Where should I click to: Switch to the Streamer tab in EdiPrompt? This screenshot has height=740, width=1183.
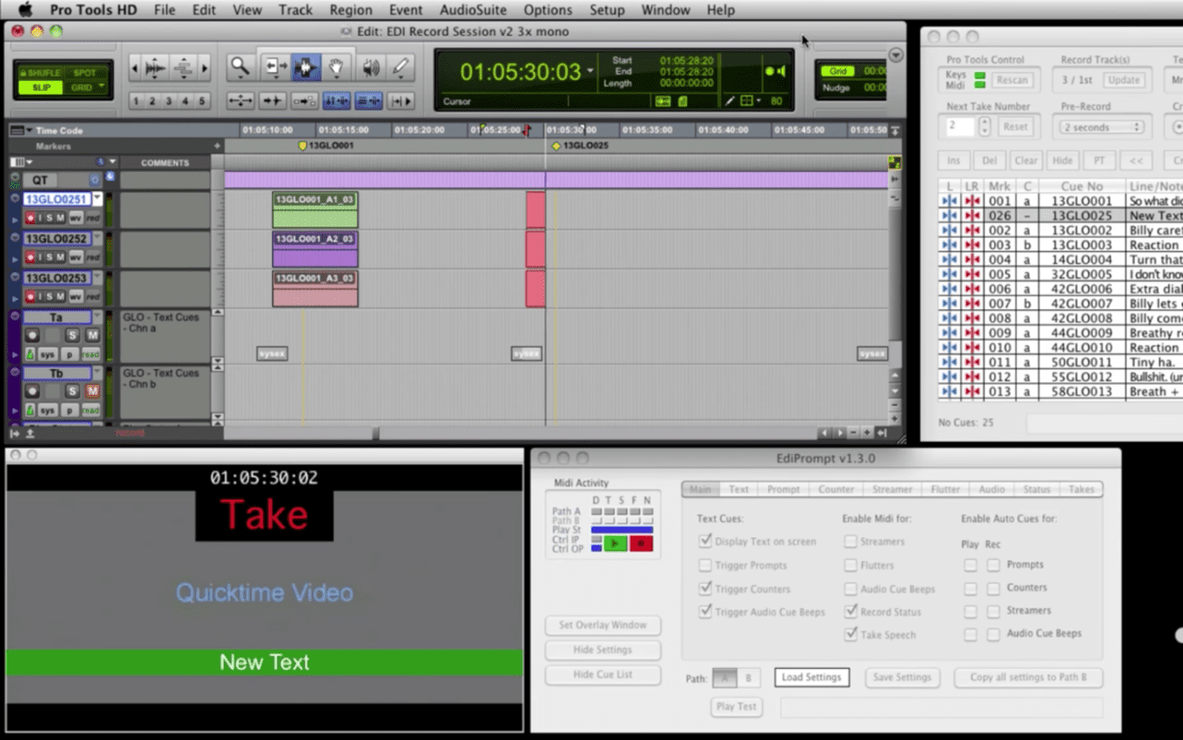point(892,489)
